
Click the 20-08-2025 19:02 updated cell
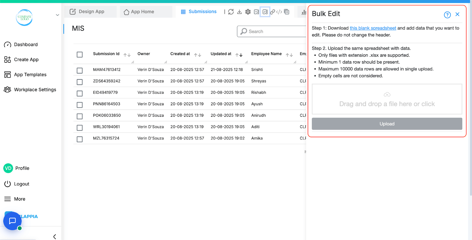tap(228, 139)
